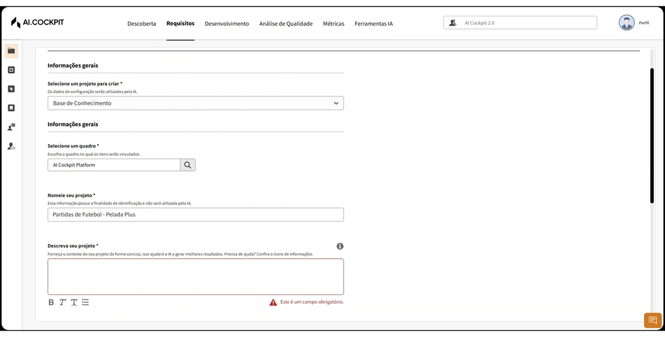Click the AI.COCKPIT logo link

pos(37,23)
